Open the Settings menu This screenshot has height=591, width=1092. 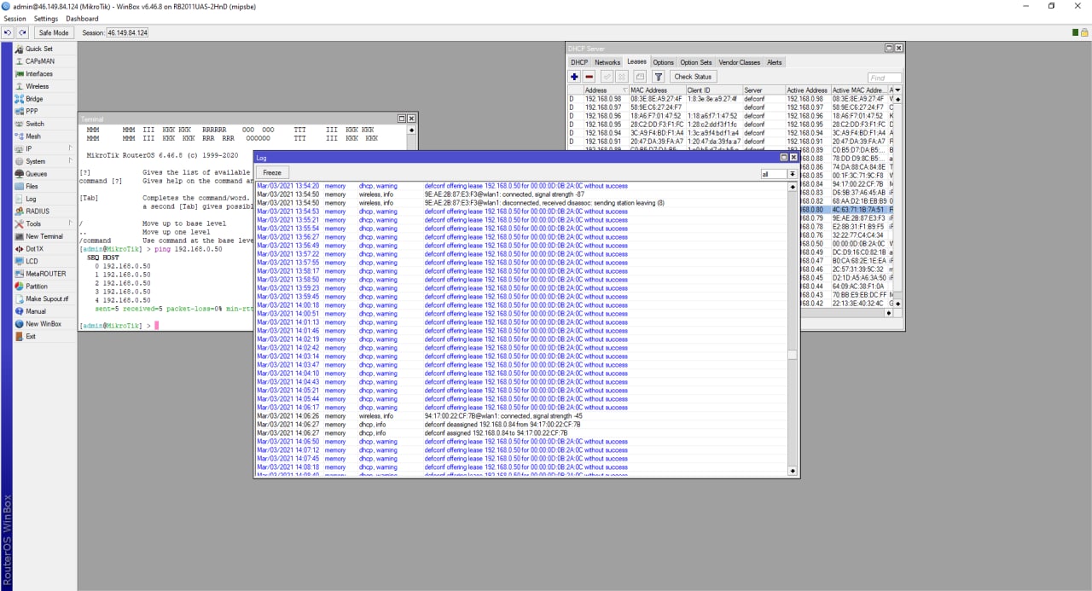46,19
